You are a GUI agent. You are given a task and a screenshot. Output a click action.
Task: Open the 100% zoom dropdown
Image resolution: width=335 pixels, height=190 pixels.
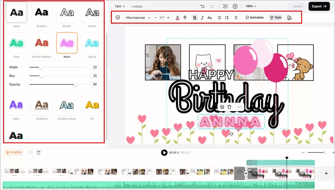coord(251,6)
